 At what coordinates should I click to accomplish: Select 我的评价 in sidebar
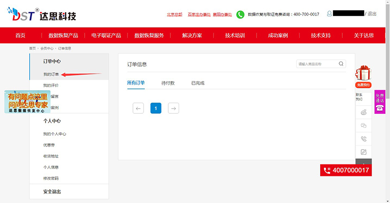pyautogui.click(x=51, y=85)
